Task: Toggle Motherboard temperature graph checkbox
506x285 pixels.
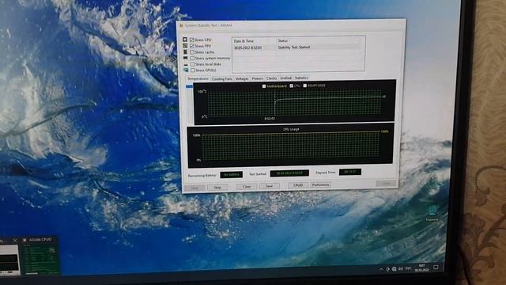Action: [x=264, y=86]
